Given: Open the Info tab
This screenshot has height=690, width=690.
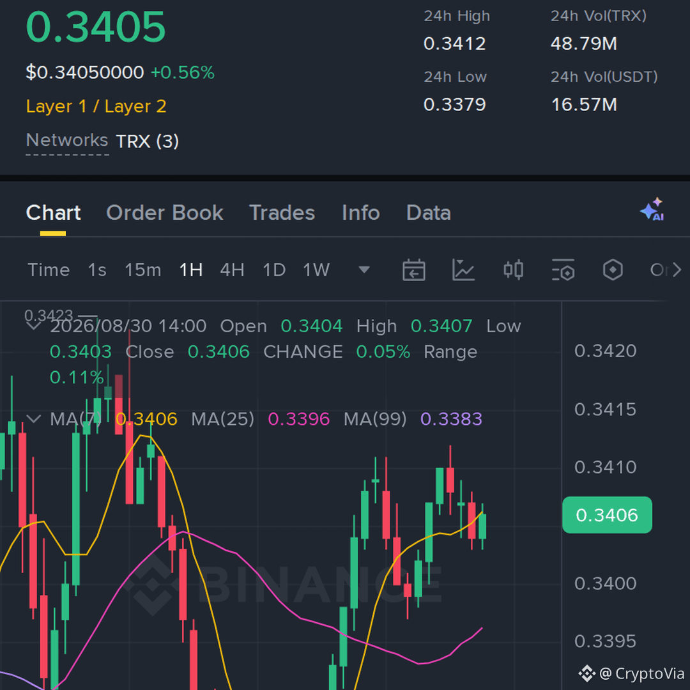Looking at the screenshot, I should [361, 213].
